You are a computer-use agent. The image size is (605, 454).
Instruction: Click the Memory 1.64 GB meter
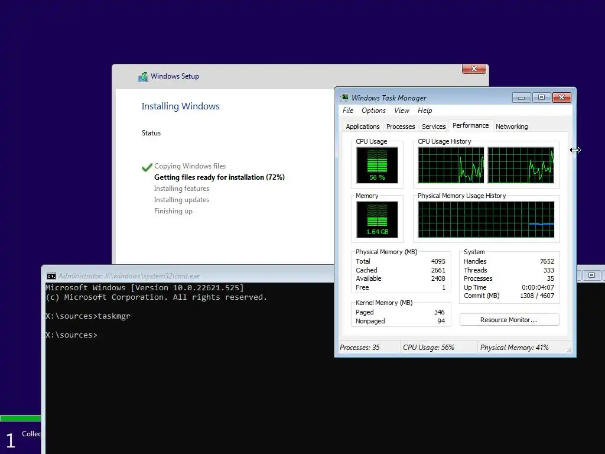pyautogui.click(x=377, y=219)
